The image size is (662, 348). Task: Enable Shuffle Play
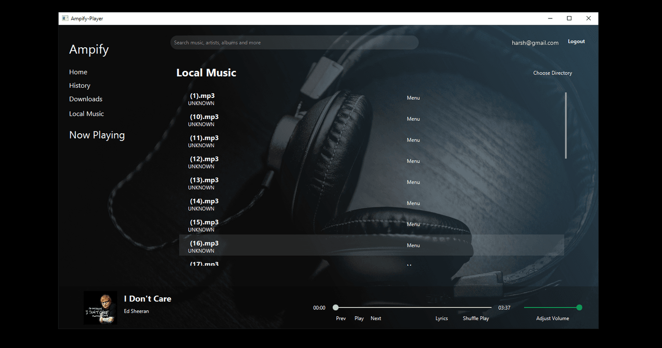(476, 319)
